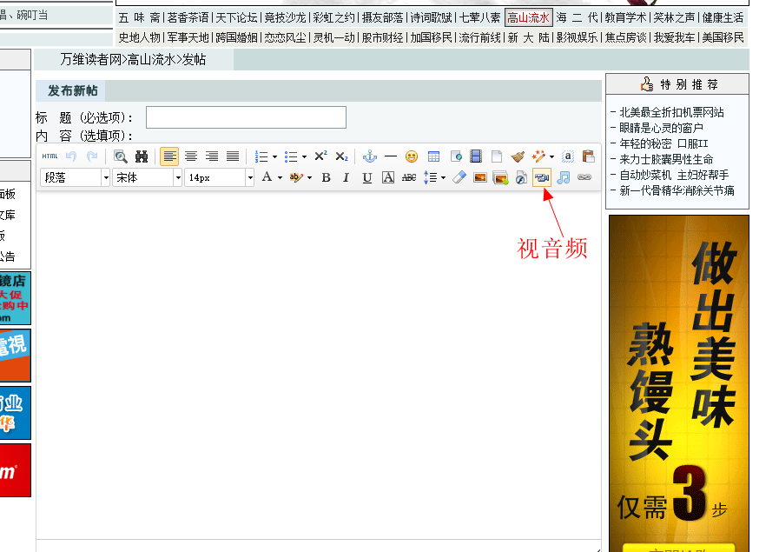
Task: Toggle bold formatting
Action: pyautogui.click(x=326, y=177)
